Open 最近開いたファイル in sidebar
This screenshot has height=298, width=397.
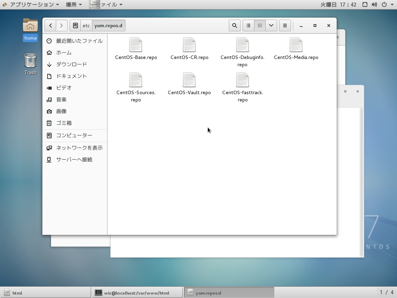[x=75, y=41]
